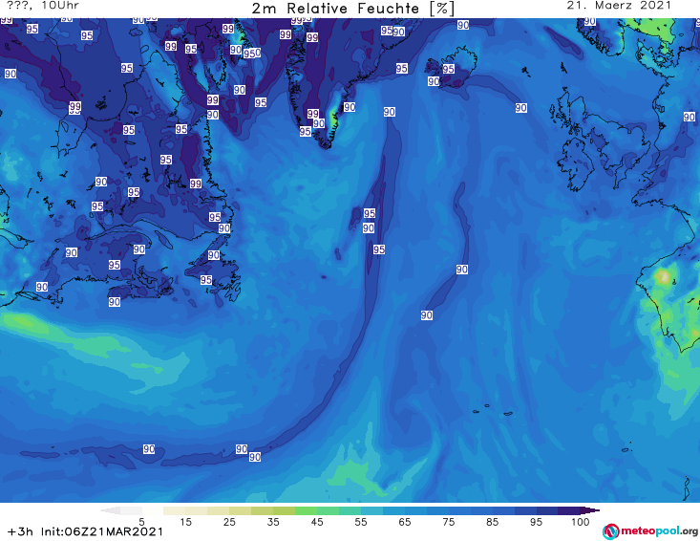Click the legend value '75'

(448, 522)
